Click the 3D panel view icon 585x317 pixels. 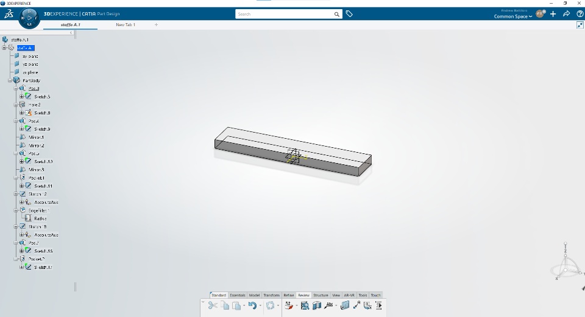coord(345,305)
